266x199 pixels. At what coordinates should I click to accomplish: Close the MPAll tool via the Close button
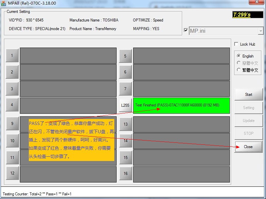coord(248,146)
